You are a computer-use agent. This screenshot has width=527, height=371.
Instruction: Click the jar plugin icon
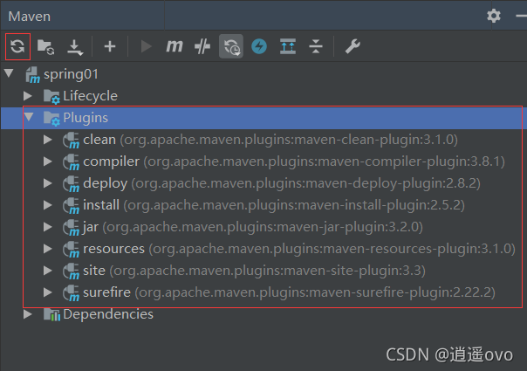tap(71, 228)
